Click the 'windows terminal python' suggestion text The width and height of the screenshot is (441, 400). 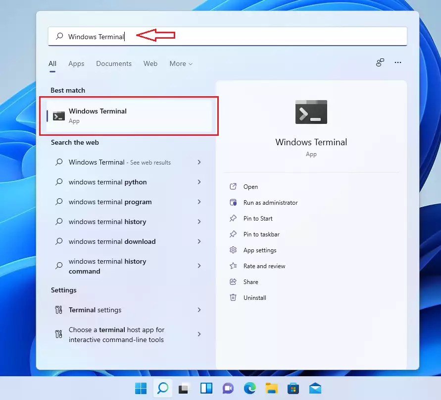coord(108,182)
